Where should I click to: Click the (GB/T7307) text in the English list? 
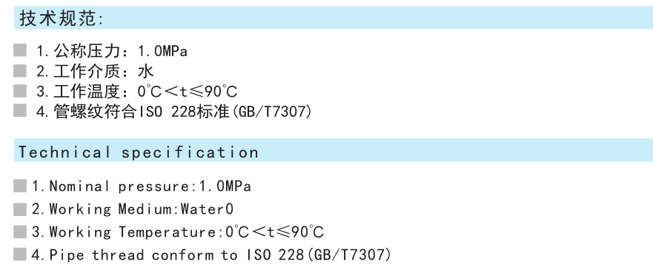tap(348, 255)
